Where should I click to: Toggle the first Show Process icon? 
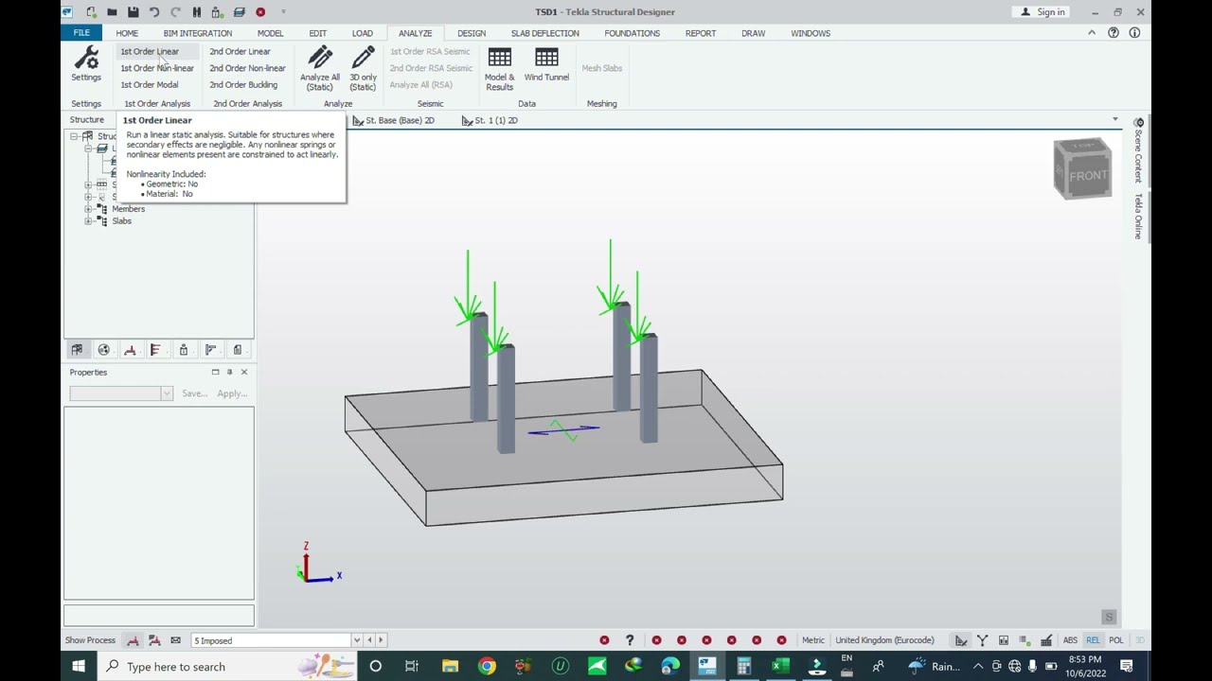click(133, 640)
